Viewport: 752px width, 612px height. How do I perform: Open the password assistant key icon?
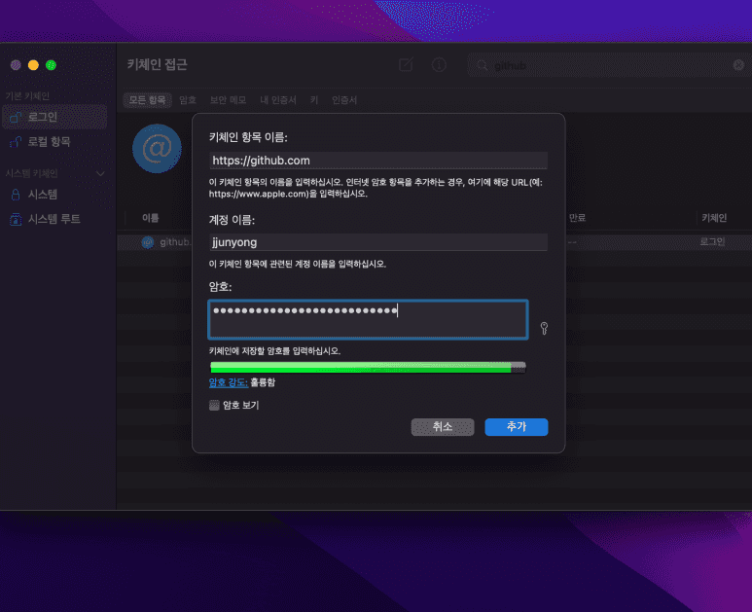(544, 329)
